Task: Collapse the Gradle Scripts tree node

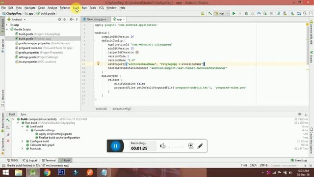Action: click(x=7, y=29)
